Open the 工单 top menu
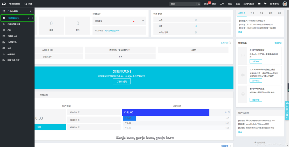The width and height of the screenshot is (289, 147). tap(222, 4)
